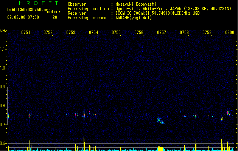Click the 1.0 kHz frequency axis label
The height and width of the screenshot is (151, 238).
coord(3,68)
